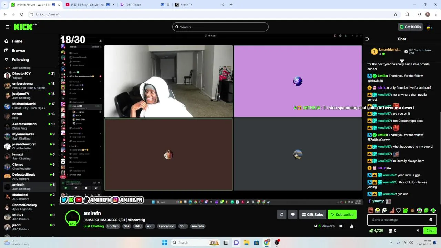Click the report warning triangle icon
Screen dimensions: 441x248
pos(352,226)
